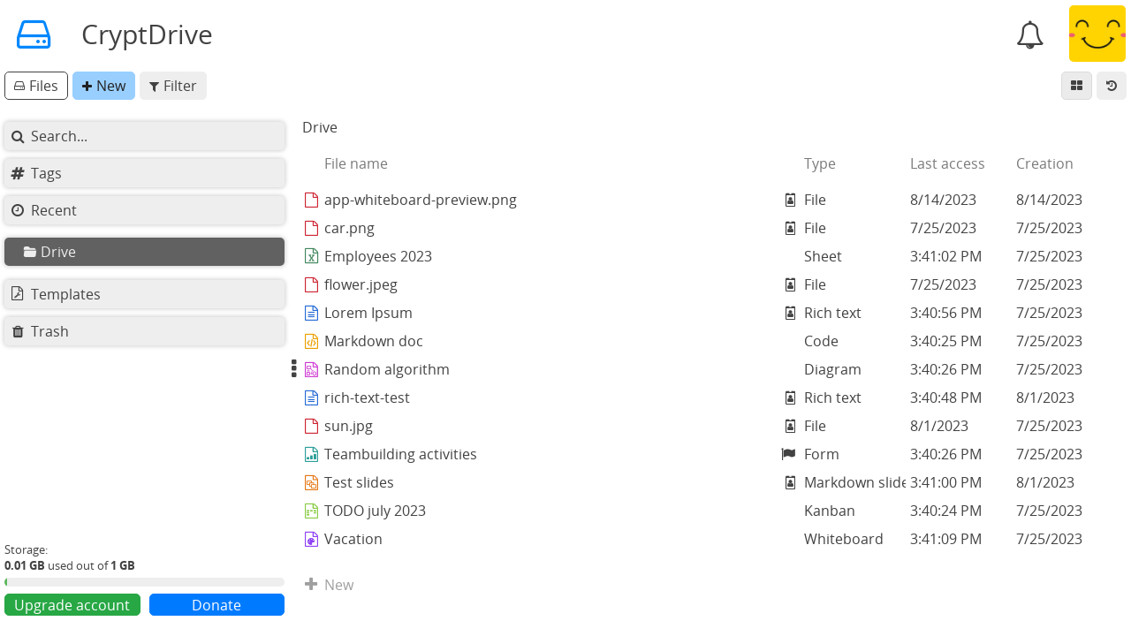The image size is (1131, 636).
Task: Click the Drive breadcrumb path
Action: 320,127
